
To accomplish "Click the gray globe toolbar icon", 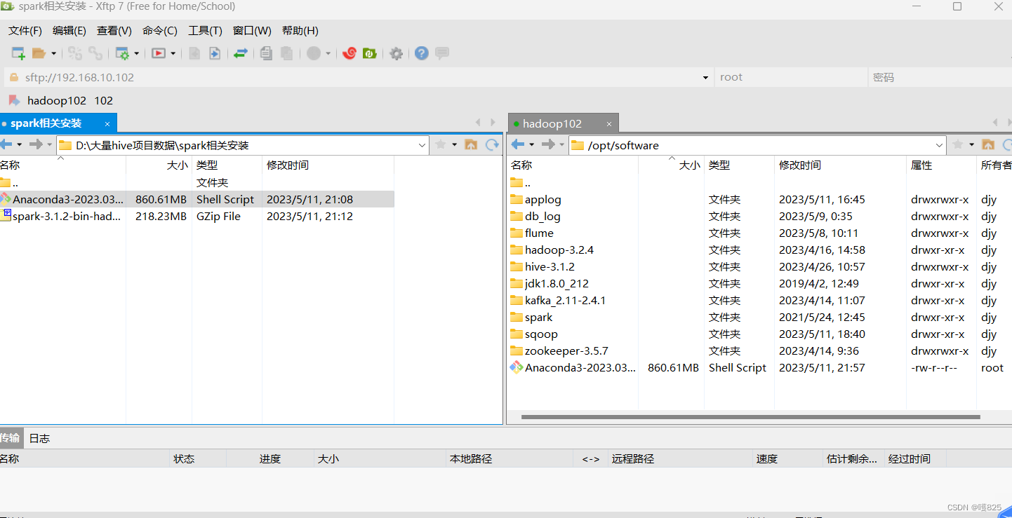I will [314, 53].
